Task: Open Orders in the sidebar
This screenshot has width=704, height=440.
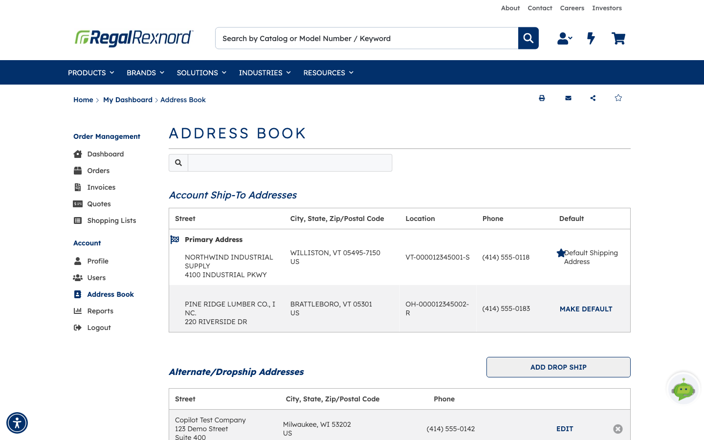Action: pyautogui.click(x=91, y=171)
